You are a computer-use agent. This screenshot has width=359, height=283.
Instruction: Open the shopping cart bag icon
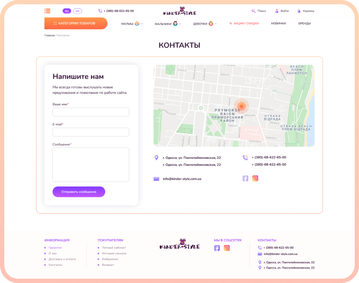tap(299, 11)
